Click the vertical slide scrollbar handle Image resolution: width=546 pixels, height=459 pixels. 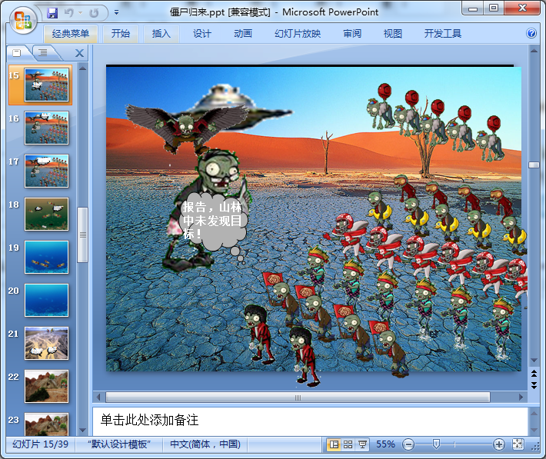pyautogui.click(x=534, y=165)
